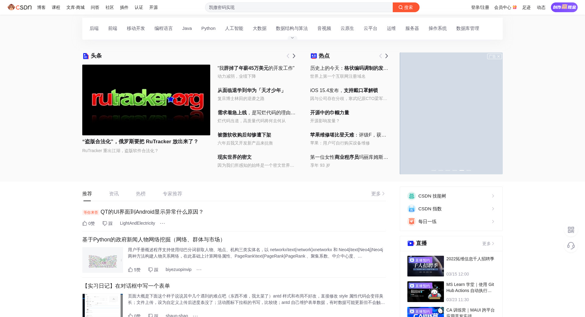This screenshot has height=317, width=585.
Task: Click the customer service headset icon
Action: [x=571, y=246]
